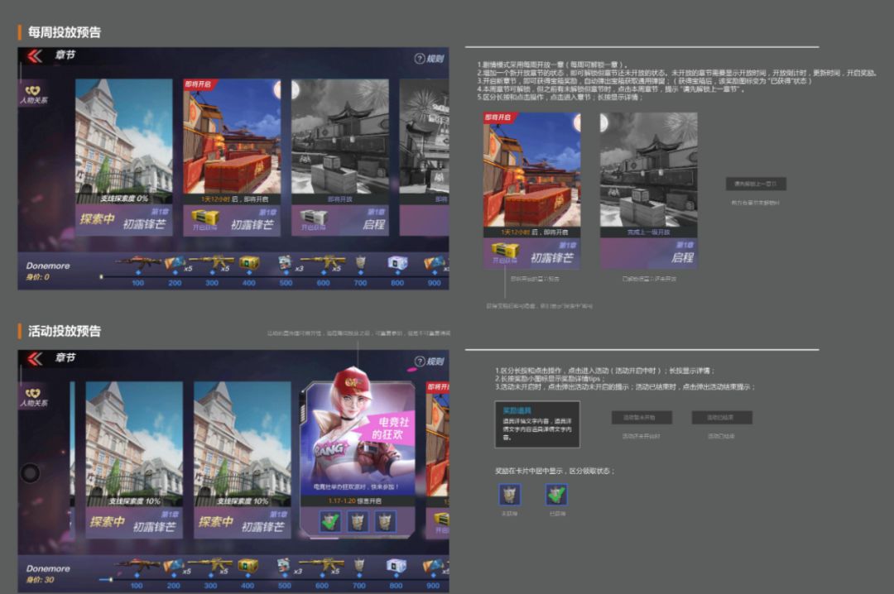Click the 请先解锁上一章节 tooltip button
894x594 pixels.
pyautogui.click(x=756, y=184)
